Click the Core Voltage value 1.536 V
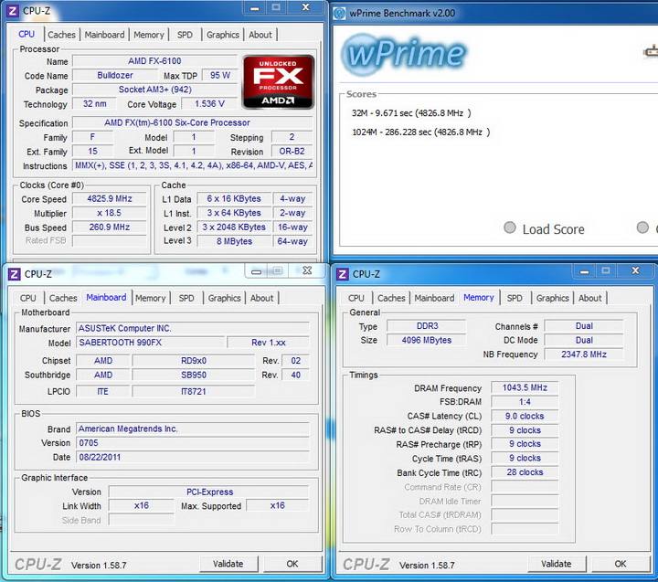Viewport: 658px width, 582px height. (209, 103)
